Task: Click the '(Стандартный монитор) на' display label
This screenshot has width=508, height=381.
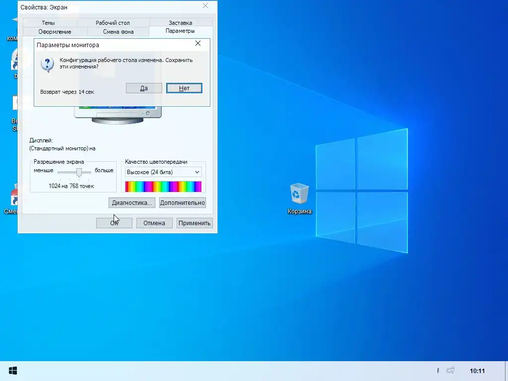Action: point(62,148)
